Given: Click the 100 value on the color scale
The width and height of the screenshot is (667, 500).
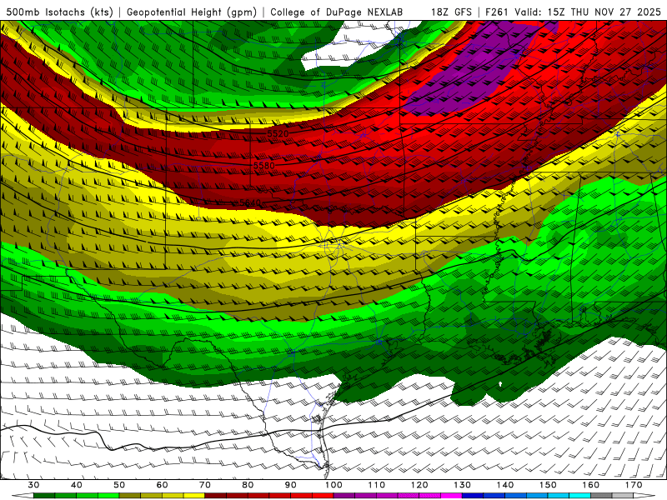Looking at the screenshot, I should (334, 485).
